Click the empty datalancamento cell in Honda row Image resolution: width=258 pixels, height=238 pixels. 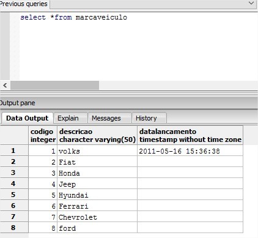tap(190, 173)
